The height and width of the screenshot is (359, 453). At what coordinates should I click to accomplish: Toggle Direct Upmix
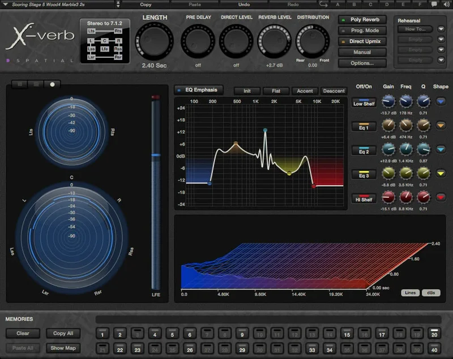click(x=362, y=41)
